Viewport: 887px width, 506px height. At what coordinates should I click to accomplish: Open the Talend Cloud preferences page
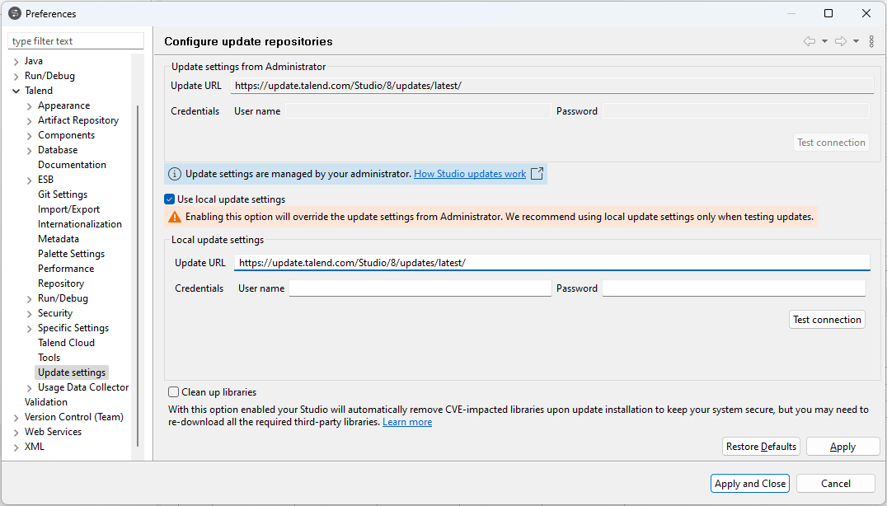click(x=66, y=342)
